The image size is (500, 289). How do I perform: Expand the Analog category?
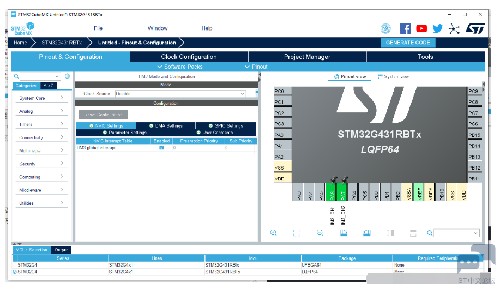point(41,111)
